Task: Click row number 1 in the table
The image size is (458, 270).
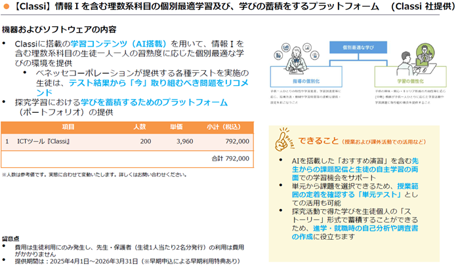Action: point(7,142)
